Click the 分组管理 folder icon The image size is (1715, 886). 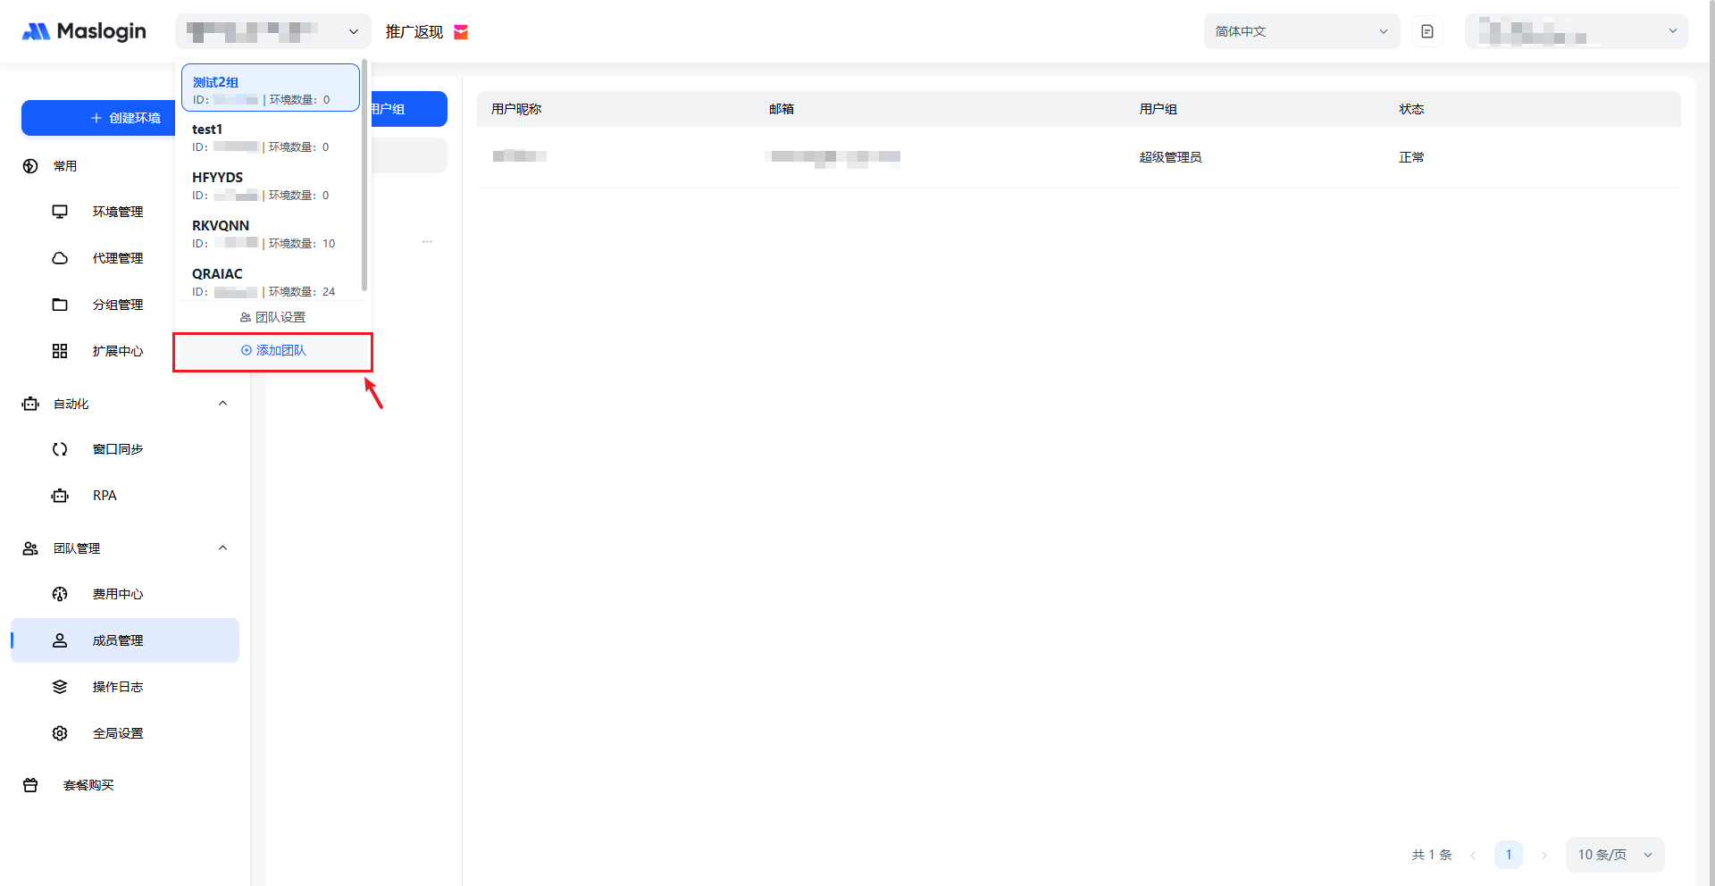pyautogui.click(x=60, y=305)
